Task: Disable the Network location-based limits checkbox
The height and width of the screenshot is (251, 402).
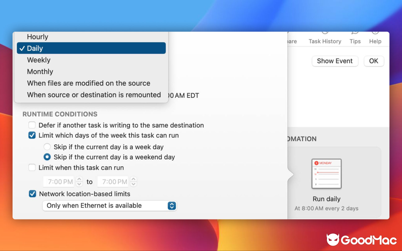Action: tap(32, 194)
